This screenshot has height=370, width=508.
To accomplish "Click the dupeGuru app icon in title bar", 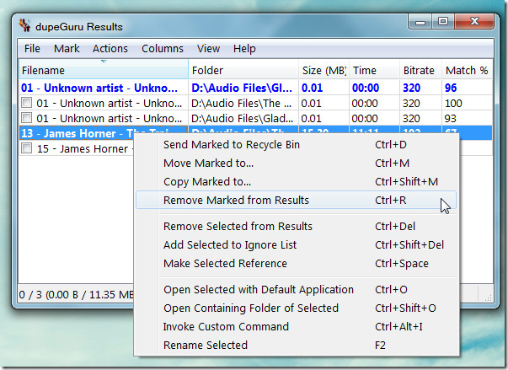I will point(24,25).
